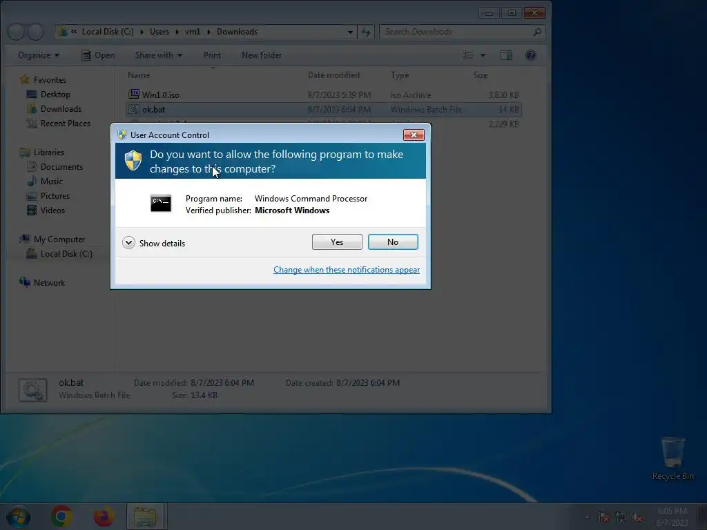707x530 pixels.
Task: Close the User Account Control dialog
Action: point(414,135)
